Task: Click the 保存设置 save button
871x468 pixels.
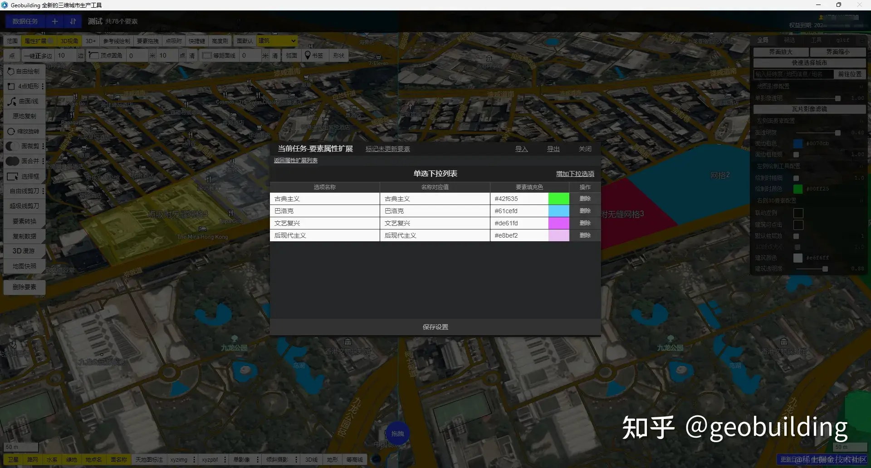Action: (x=435, y=327)
